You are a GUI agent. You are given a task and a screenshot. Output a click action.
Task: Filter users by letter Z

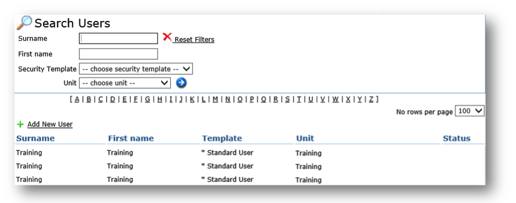pos(371,99)
